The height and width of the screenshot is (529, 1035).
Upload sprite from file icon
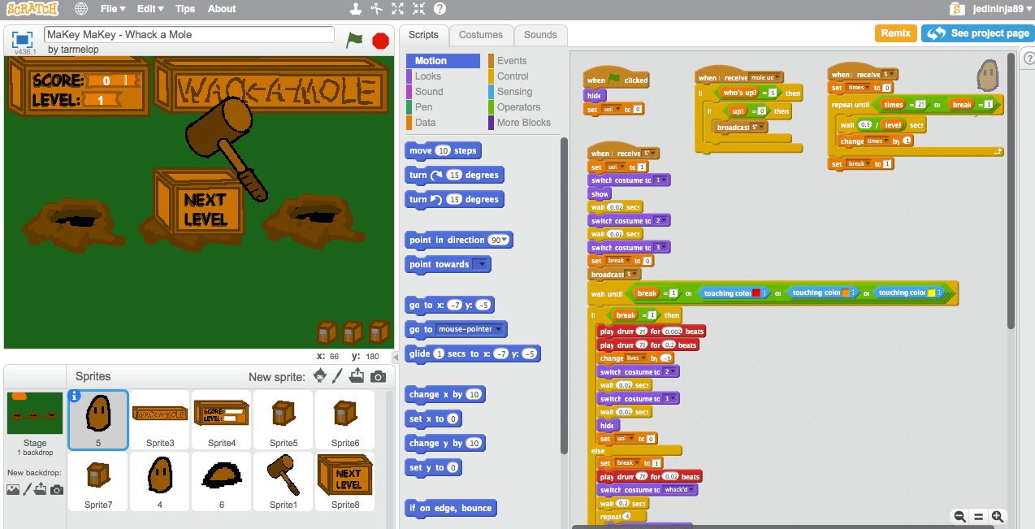pos(356,376)
